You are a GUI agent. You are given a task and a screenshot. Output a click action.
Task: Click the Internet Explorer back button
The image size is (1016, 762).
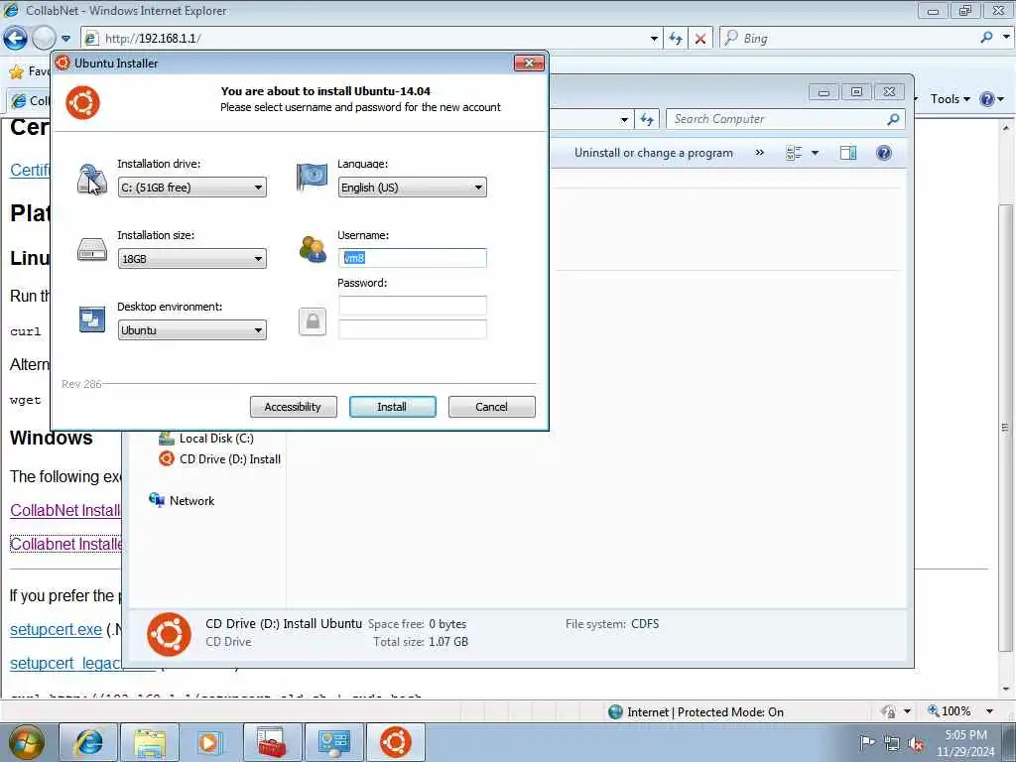(x=15, y=39)
